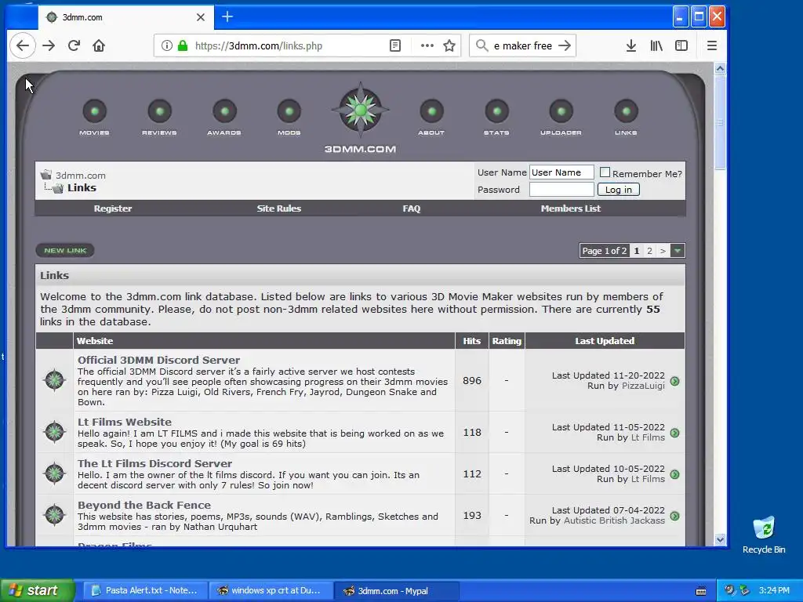Click the next page arrow
Image resolution: width=803 pixels, height=602 pixels.
(663, 251)
